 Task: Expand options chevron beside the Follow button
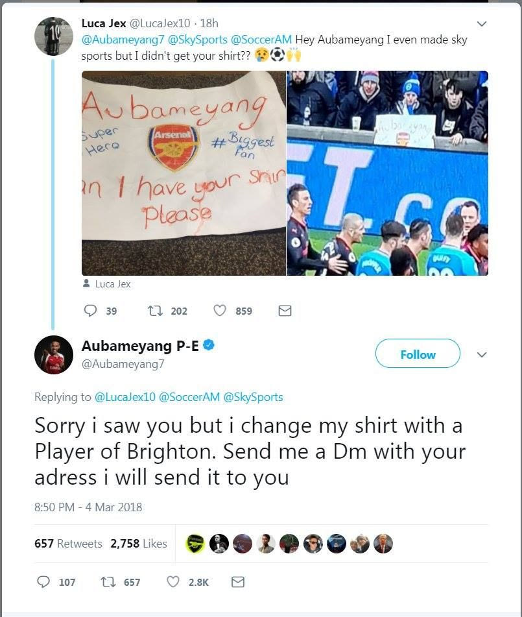pos(481,355)
